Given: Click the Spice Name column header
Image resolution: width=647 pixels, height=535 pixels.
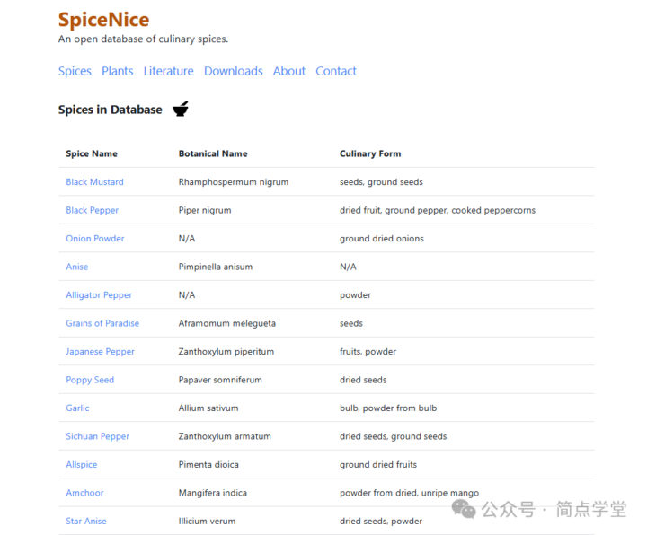Looking at the screenshot, I should point(92,153).
